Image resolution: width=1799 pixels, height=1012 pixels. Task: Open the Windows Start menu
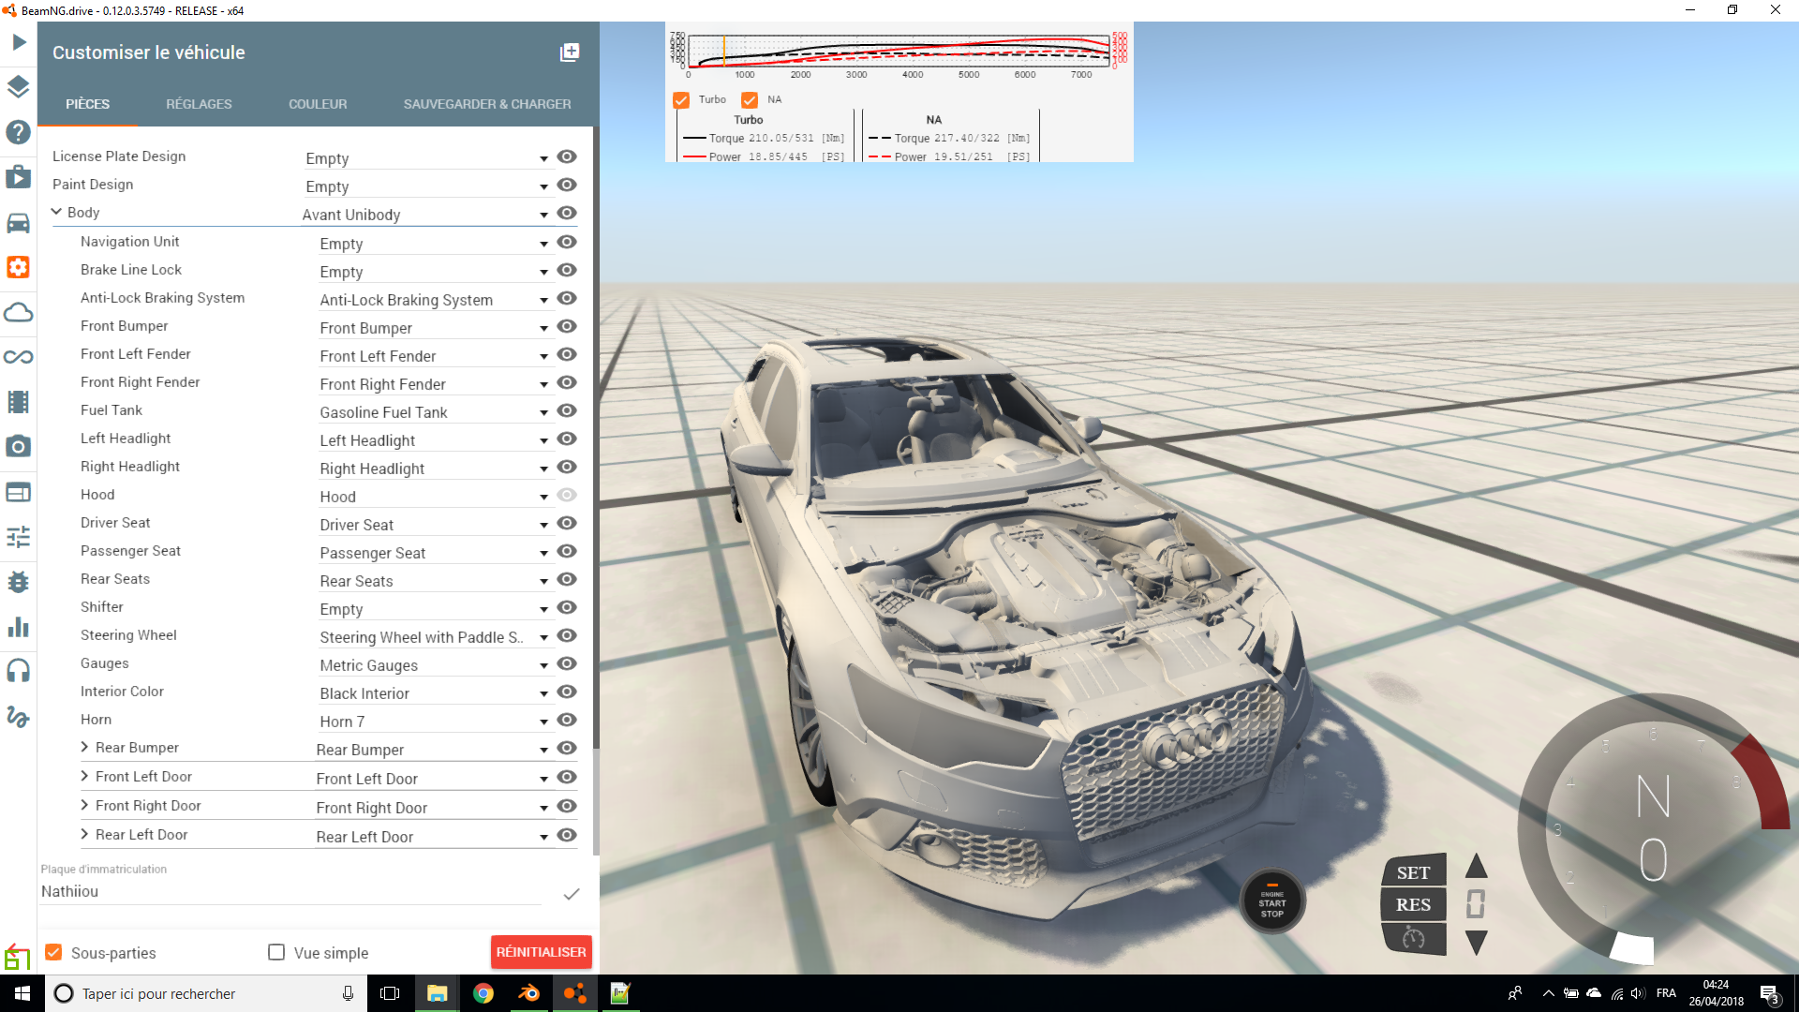(22, 993)
